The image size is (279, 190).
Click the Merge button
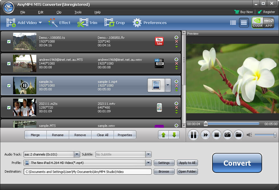tap(35, 135)
